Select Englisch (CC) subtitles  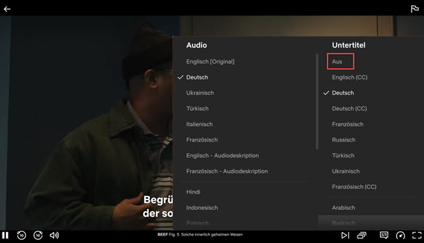(350, 78)
